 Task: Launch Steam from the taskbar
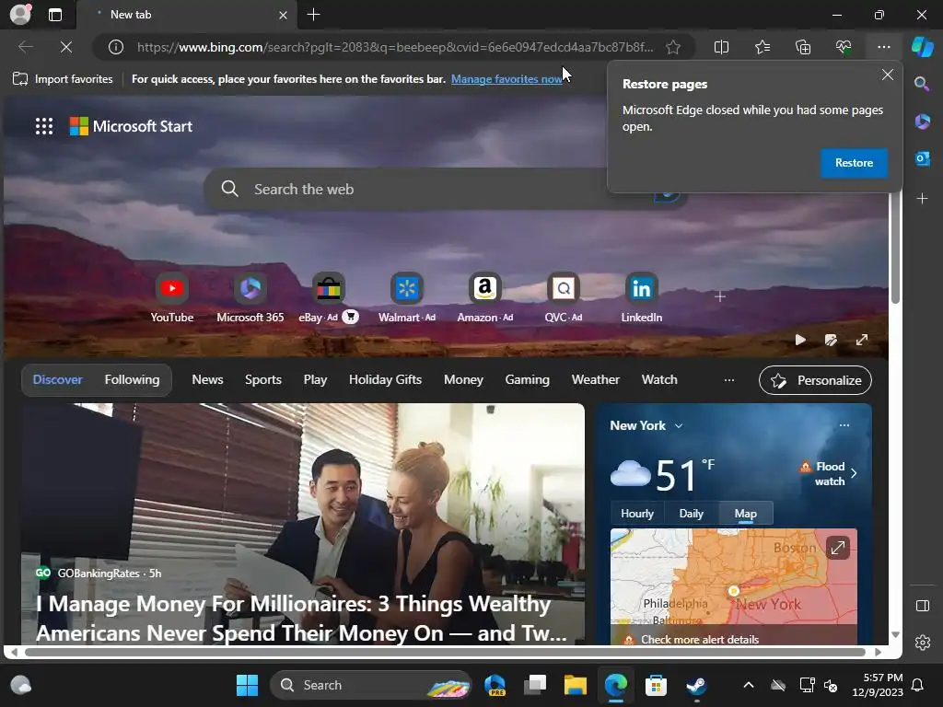(696, 685)
